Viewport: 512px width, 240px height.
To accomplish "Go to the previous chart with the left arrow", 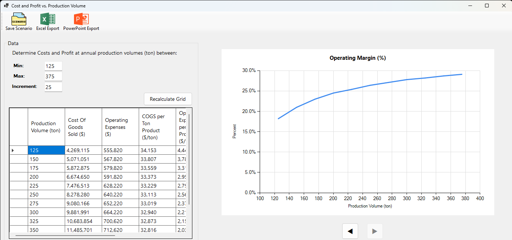I will [350, 231].
